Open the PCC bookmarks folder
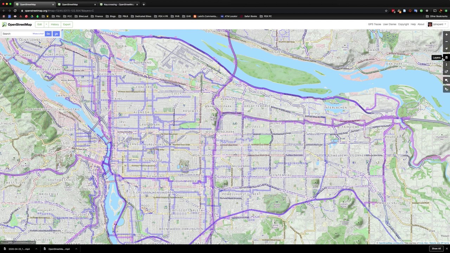 pos(67,16)
